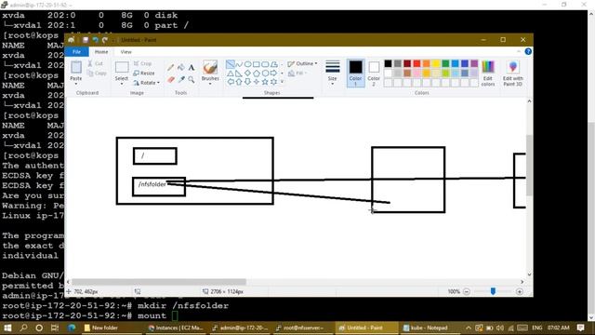Pick the green color swatch
This screenshot has height=335, width=595.
445,63
